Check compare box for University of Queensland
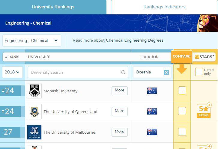This screenshot has width=218, height=149. coord(182,111)
